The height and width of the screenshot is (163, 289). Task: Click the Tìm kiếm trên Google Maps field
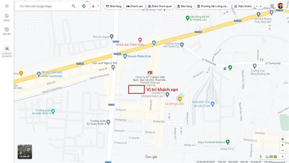click(x=44, y=6)
